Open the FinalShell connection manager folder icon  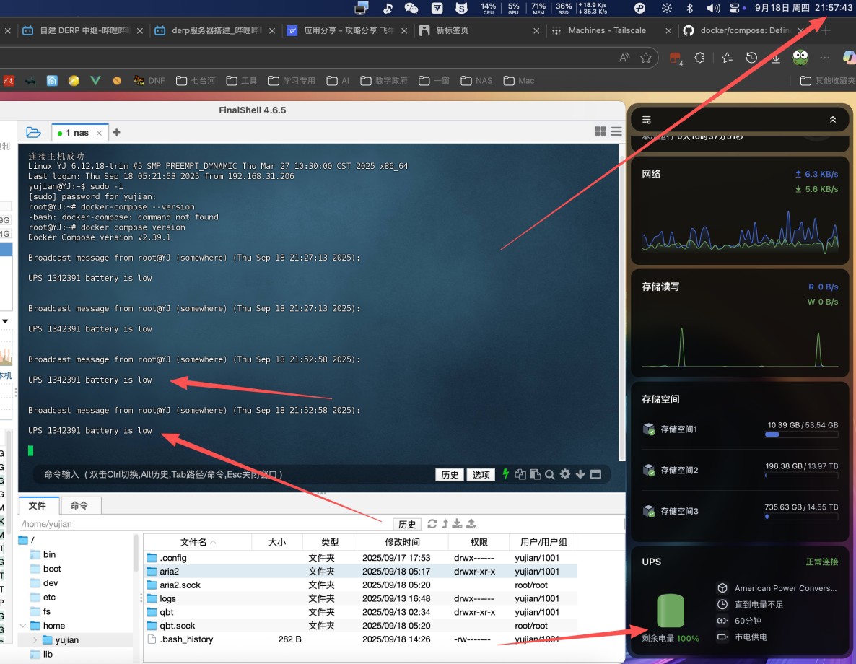[x=33, y=132]
